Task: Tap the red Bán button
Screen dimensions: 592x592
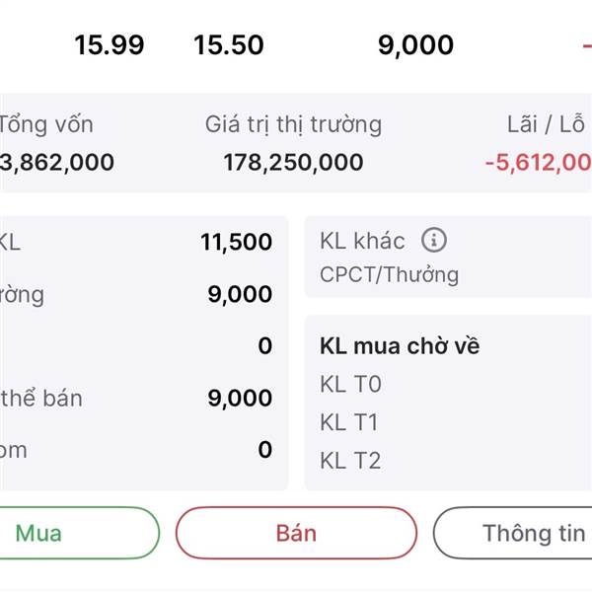Action: tap(296, 533)
